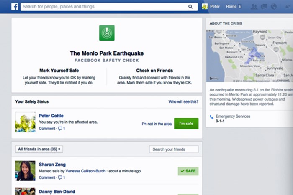Click the I'm not in the area link

[x=157, y=124]
